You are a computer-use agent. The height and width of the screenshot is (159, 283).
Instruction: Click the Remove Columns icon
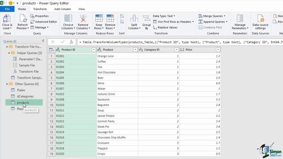(83, 19)
